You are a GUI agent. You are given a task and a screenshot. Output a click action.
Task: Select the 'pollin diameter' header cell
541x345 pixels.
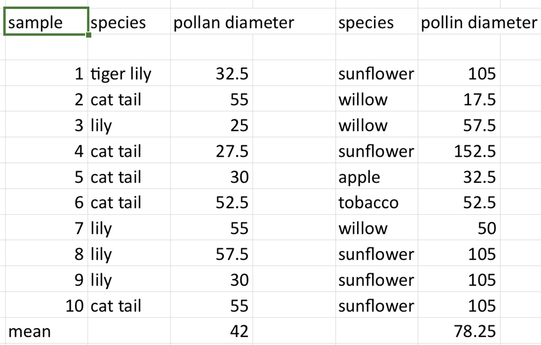pyautogui.click(x=459, y=22)
